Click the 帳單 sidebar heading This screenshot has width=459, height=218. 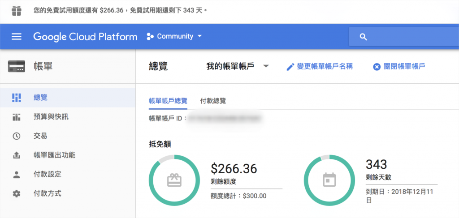tap(43, 67)
